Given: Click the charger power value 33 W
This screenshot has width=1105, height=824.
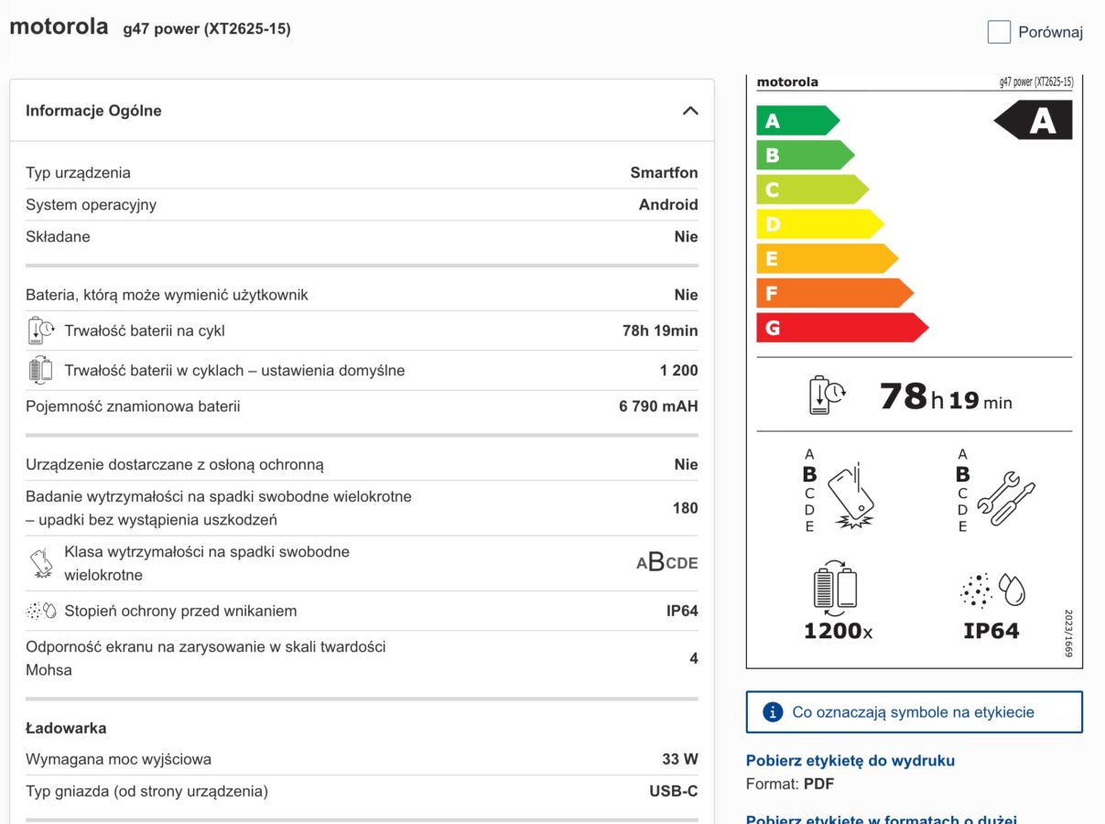Looking at the screenshot, I should pos(680,759).
